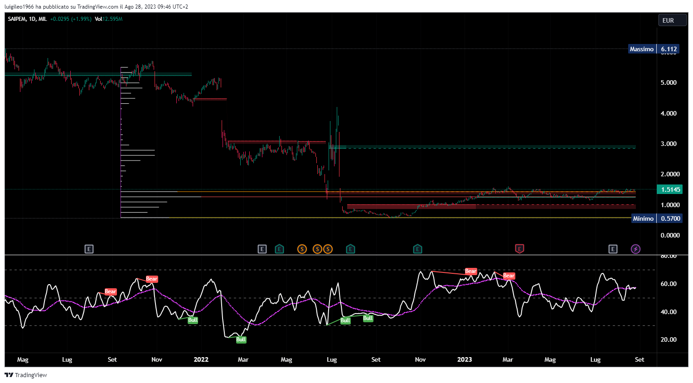The width and height of the screenshot is (693, 383).
Task: Click the current price label 1.5145
Action: [670, 189]
